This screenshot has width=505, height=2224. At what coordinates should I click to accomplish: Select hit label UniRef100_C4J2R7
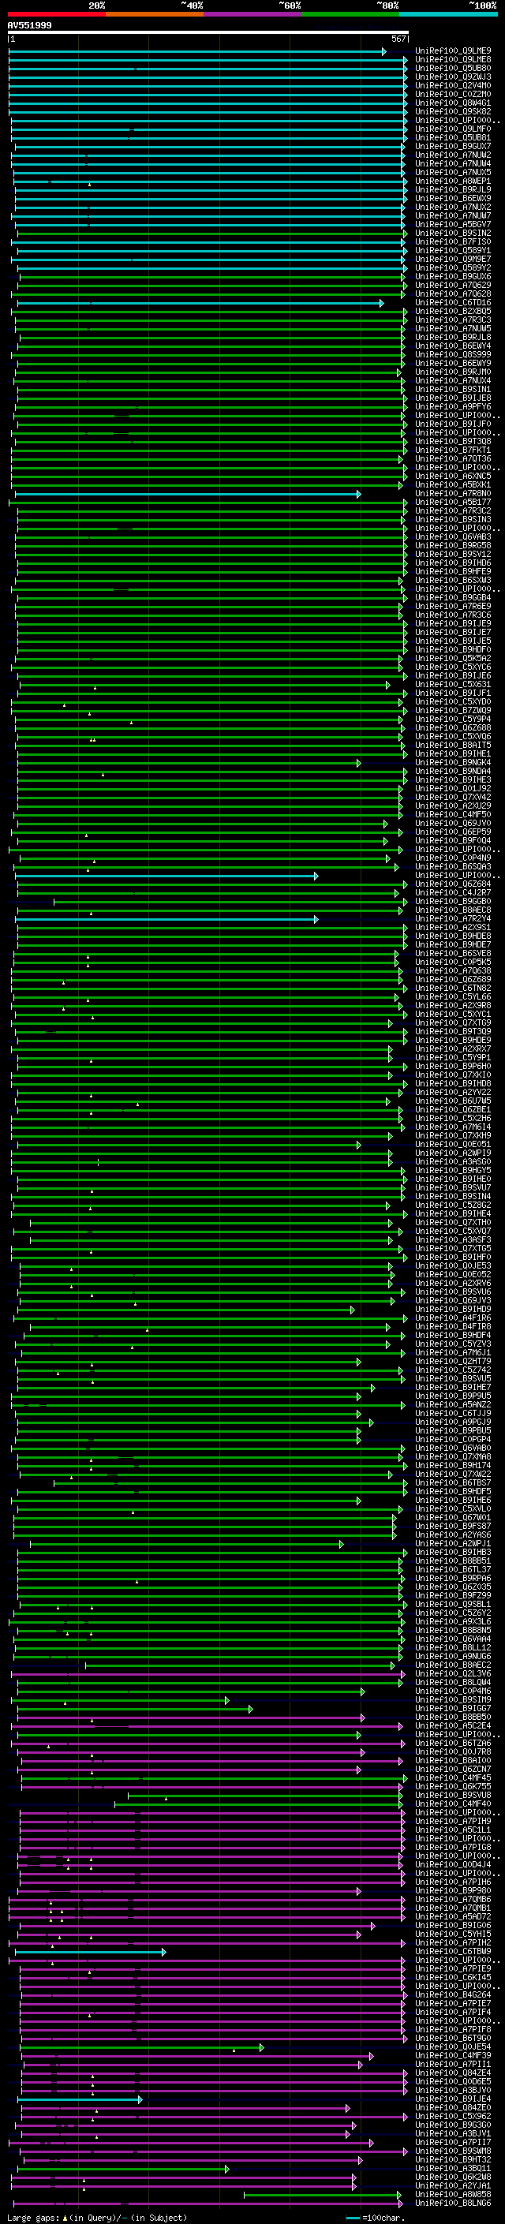(x=453, y=893)
